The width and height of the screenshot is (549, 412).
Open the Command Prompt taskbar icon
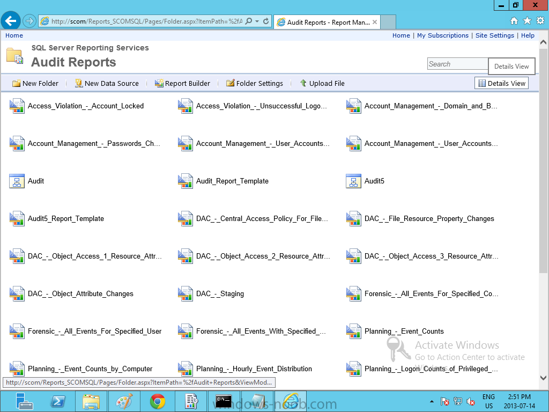click(x=224, y=401)
